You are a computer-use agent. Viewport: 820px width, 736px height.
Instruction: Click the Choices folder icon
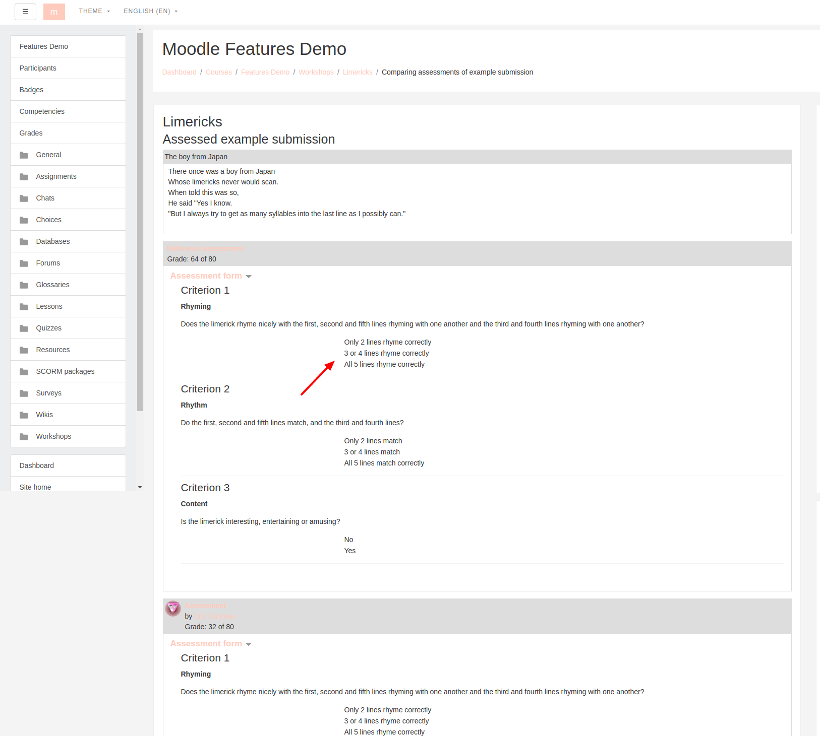(24, 220)
